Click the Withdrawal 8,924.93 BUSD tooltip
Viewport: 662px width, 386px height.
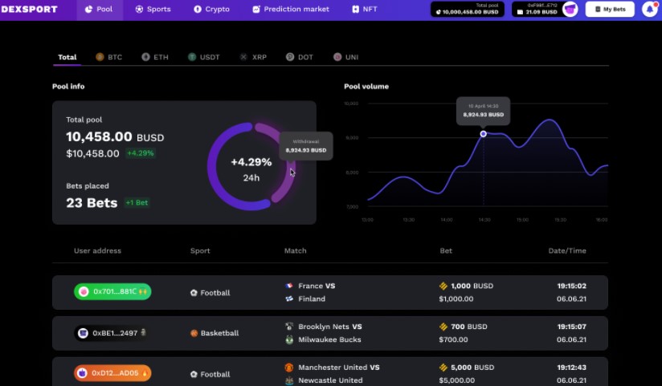pyautogui.click(x=306, y=146)
